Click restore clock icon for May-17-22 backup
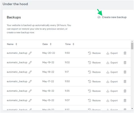The image size is (134, 113). click(x=89, y=82)
